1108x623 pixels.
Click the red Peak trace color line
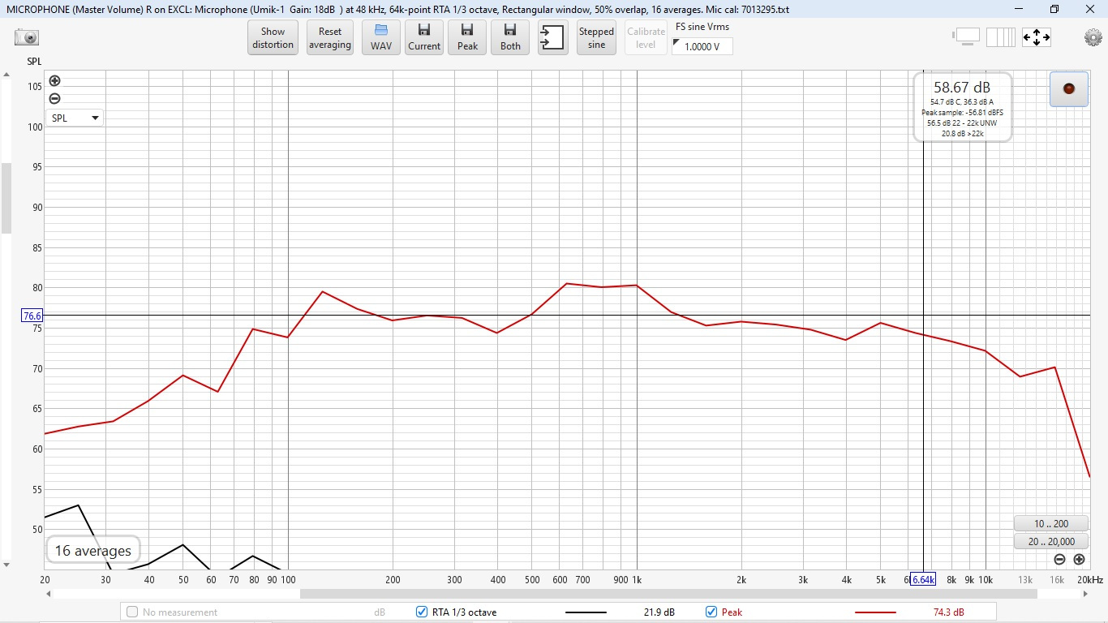(875, 612)
